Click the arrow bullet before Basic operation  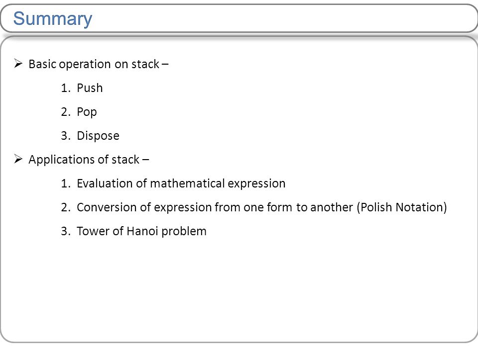(18, 64)
